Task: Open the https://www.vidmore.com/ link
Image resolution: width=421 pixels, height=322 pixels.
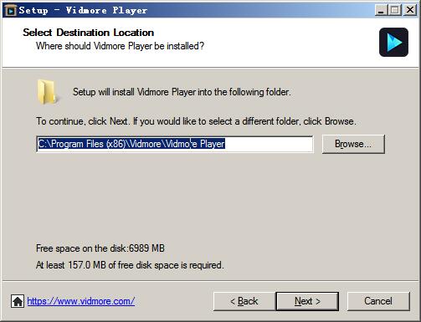Action: click(81, 301)
